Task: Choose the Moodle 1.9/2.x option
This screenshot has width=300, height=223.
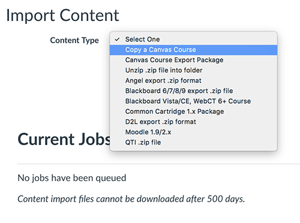Action: pyautogui.click(x=193, y=132)
